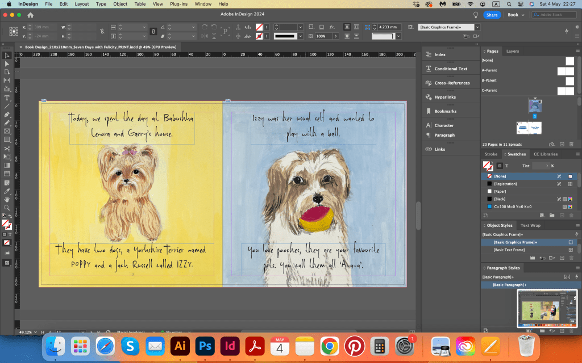Open the Hyperlinks panel

[x=445, y=97]
